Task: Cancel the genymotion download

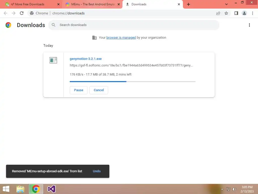Action: point(99,90)
